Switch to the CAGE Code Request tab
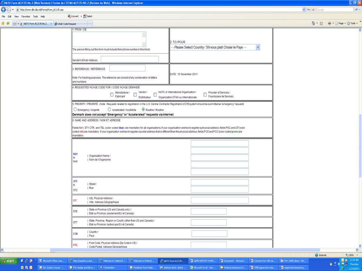362x271 pixels. click(x=70, y=24)
